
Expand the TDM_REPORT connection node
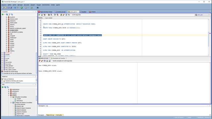[2, 66]
